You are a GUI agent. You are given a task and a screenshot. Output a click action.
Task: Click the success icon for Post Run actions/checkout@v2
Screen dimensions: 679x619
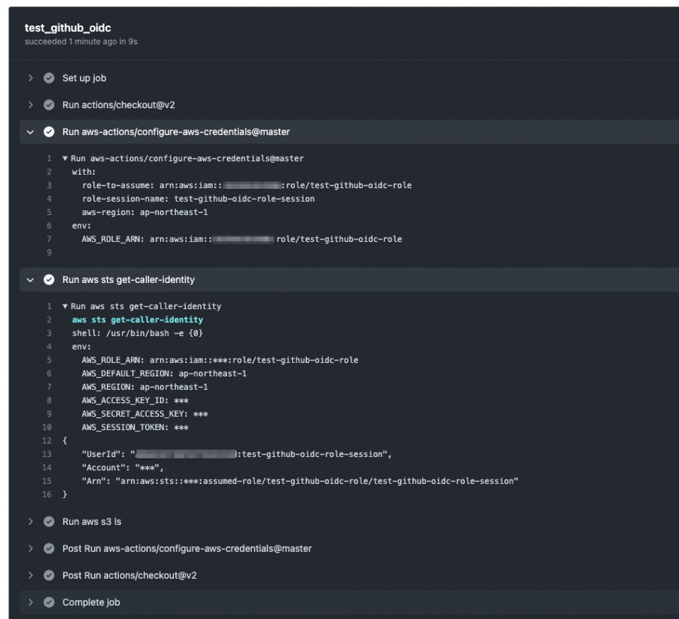[x=49, y=575]
